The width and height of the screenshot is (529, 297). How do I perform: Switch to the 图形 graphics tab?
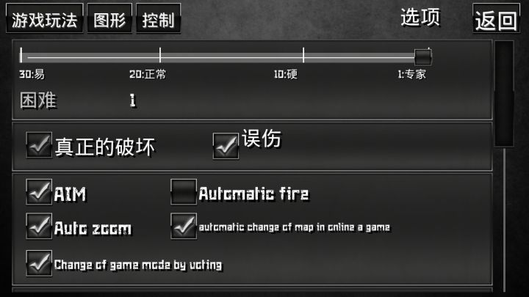[109, 18]
